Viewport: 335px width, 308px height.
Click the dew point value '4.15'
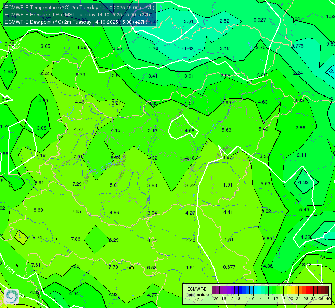point(116,130)
